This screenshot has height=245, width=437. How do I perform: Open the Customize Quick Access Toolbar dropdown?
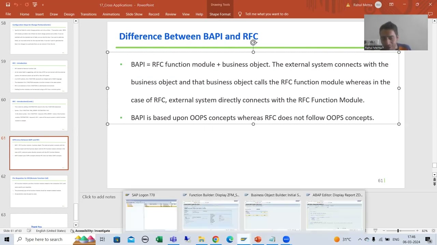point(43,5)
